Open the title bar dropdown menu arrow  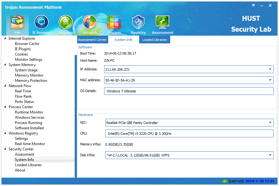(x=253, y=5)
